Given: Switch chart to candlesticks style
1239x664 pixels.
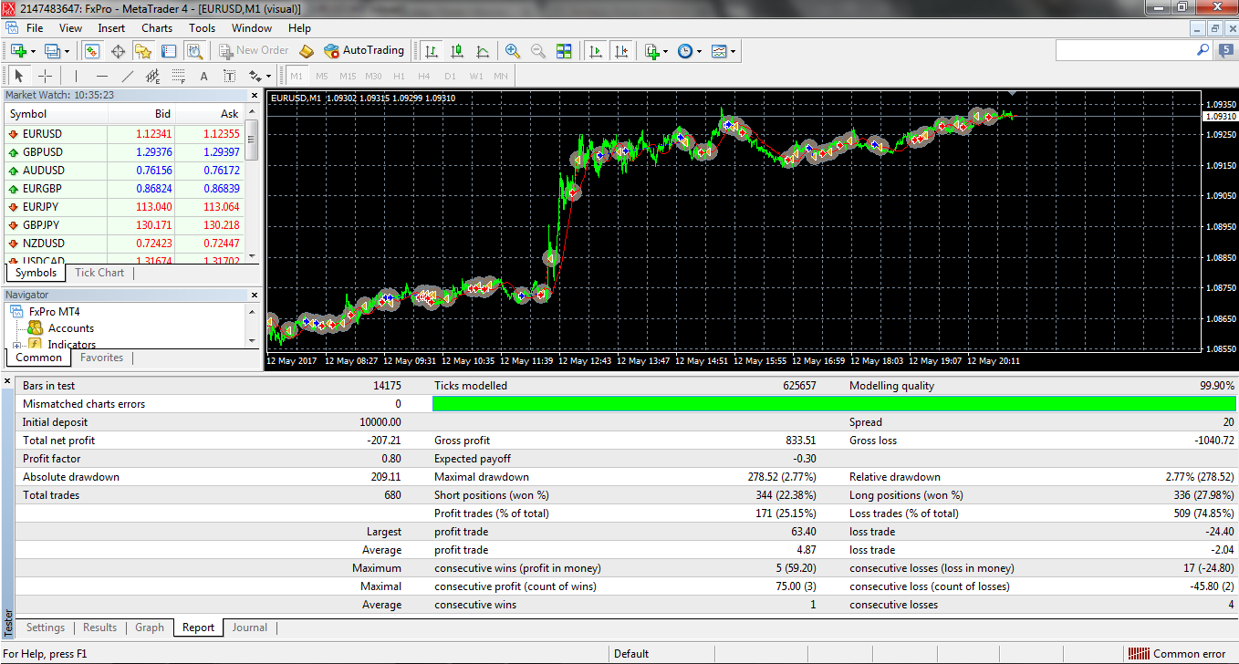Looking at the screenshot, I should pos(457,51).
